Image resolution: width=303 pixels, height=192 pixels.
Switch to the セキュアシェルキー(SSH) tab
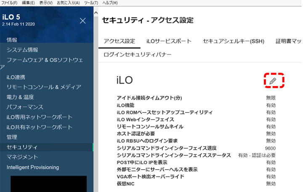(234, 41)
